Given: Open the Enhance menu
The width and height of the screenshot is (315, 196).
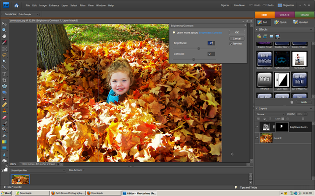Looking at the screenshot, I should click(54, 5).
